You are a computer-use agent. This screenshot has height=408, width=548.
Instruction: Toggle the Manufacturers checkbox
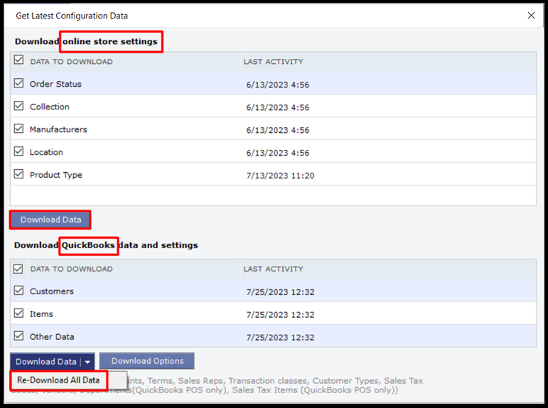[19, 129]
